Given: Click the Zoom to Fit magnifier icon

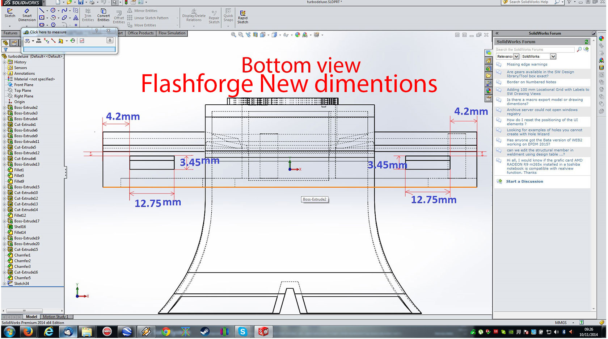Looking at the screenshot, I should coord(233,35).
